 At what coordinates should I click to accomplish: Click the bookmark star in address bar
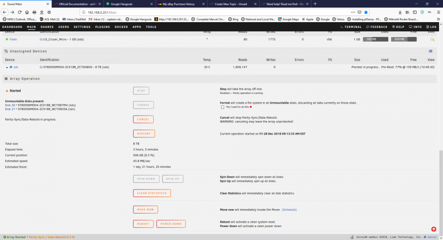[x=366, y=12]
